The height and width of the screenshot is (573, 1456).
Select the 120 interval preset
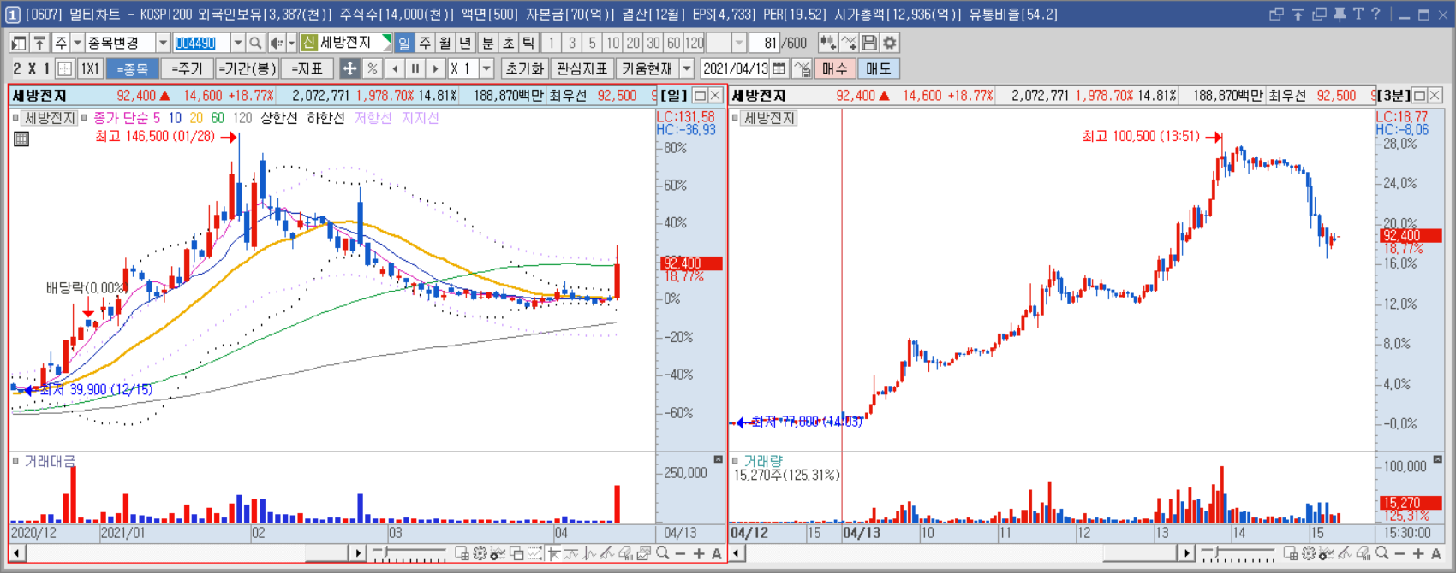click(695, 43)
